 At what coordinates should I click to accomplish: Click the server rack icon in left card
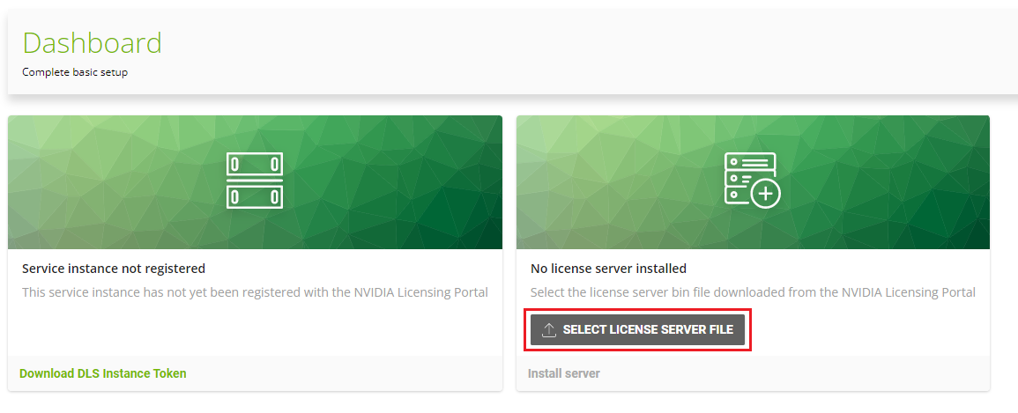point(255,181)
